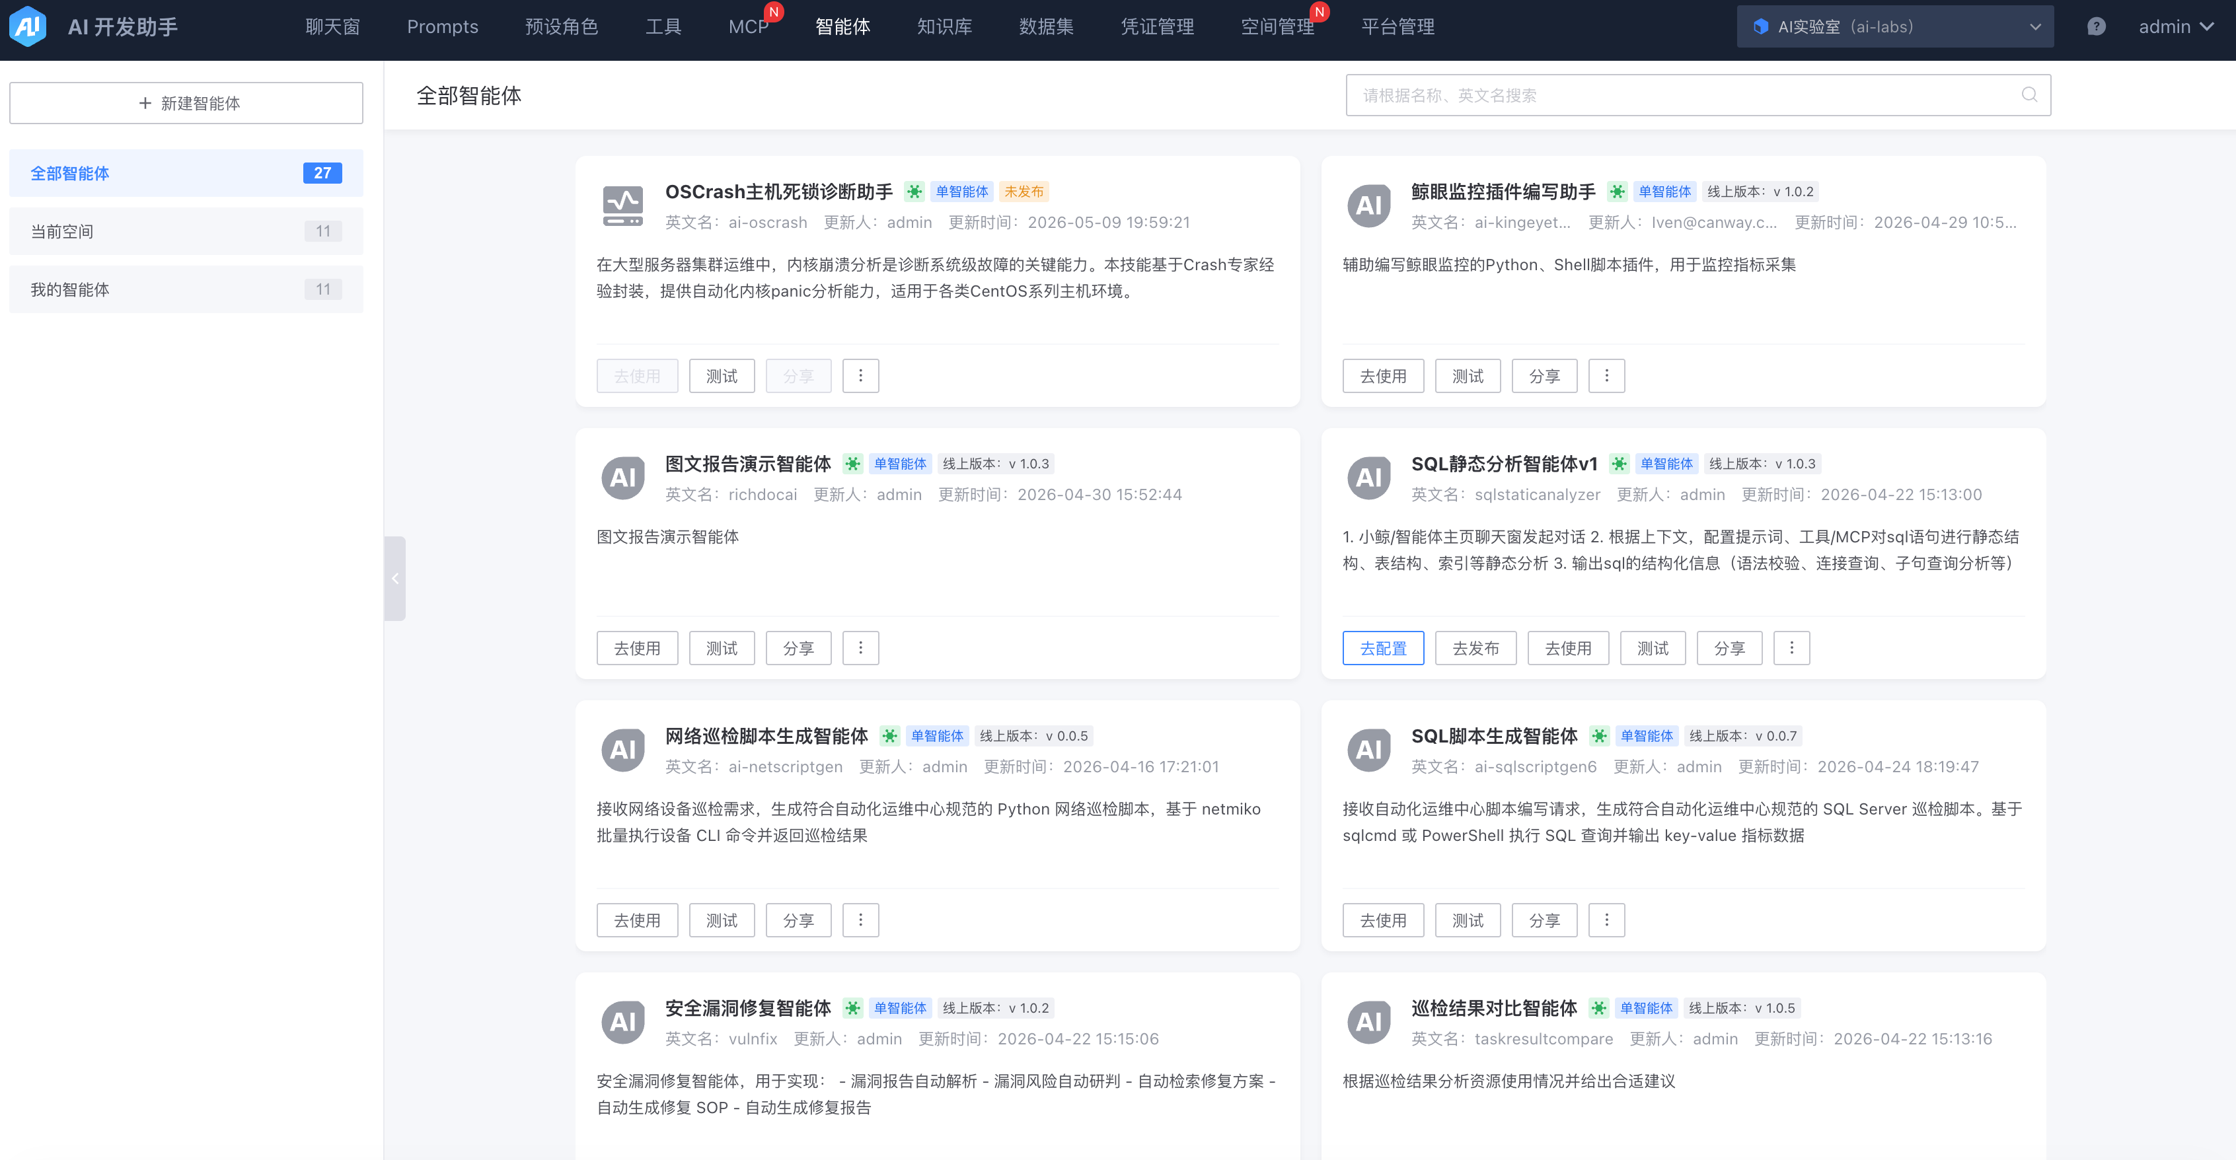Click the AI 开发助手 logo icon
The height and width of the screenshot is (1160, 2236).
pos(28,26)
